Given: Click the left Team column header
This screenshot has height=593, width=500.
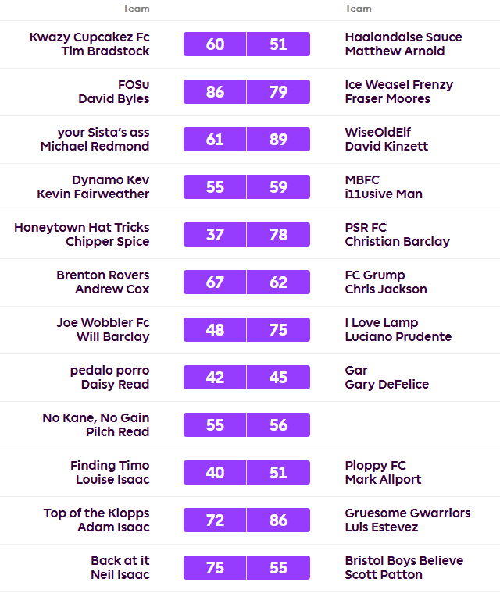Looking at the screenshot, I should tap(136, 9).
